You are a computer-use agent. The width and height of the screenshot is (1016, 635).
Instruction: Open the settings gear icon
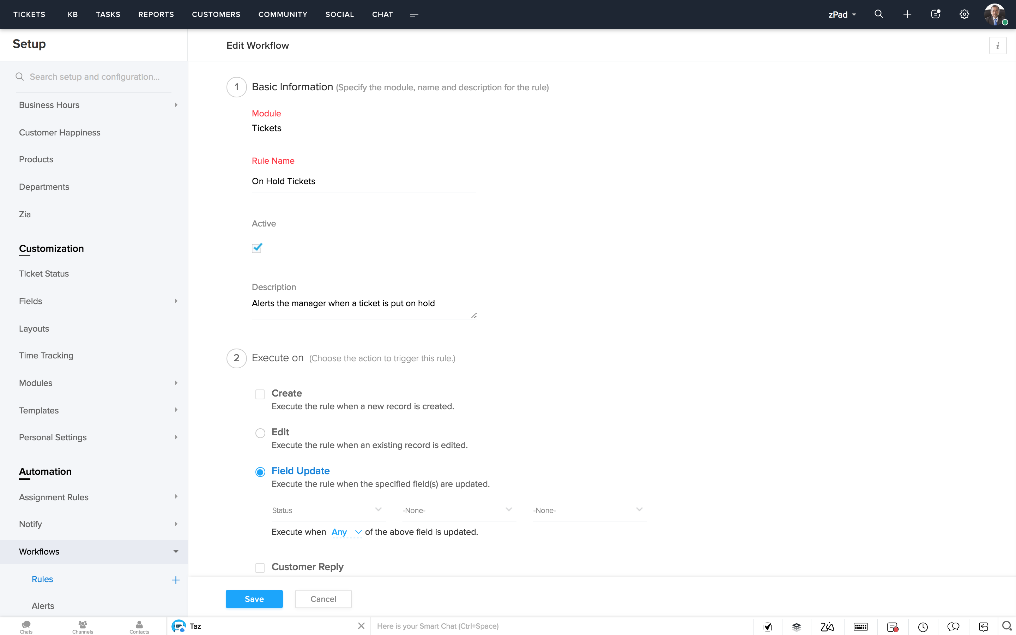pos(964,14)
